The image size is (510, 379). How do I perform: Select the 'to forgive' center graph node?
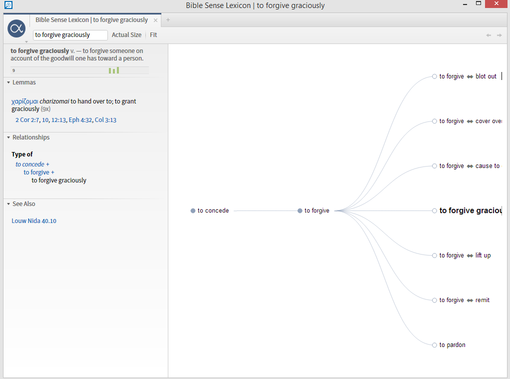[314, 210]
